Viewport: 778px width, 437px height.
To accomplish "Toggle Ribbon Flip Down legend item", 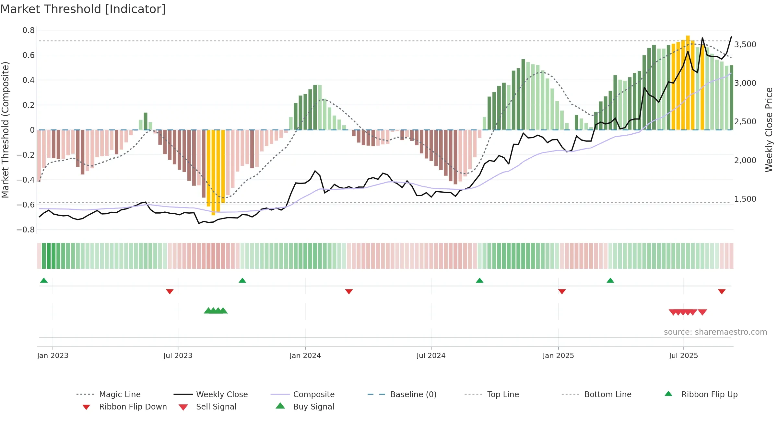I will click(124, 407).
